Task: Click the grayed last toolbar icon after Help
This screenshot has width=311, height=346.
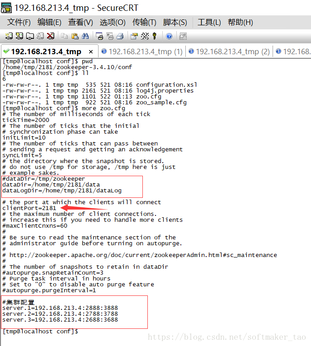Action: [x=183, y=36]
